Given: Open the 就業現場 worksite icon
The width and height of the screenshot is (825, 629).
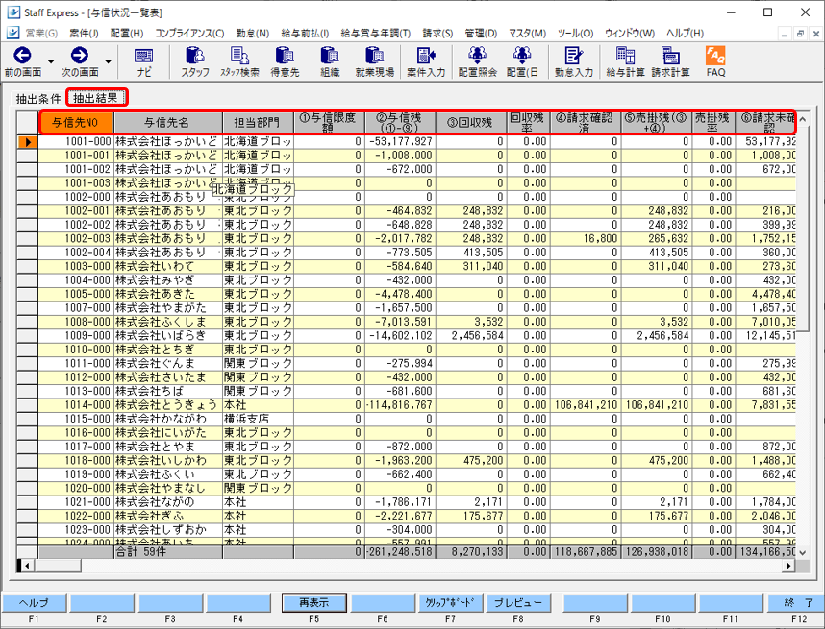Looking at the screenshot, I should (x=375, y=55).
